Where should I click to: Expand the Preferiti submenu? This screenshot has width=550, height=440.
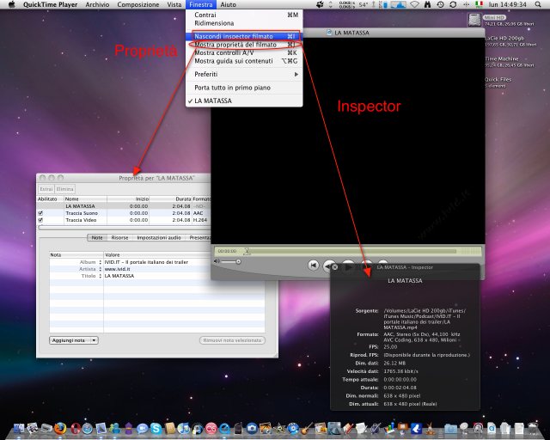pyautogui.click(x=244, y=75)
